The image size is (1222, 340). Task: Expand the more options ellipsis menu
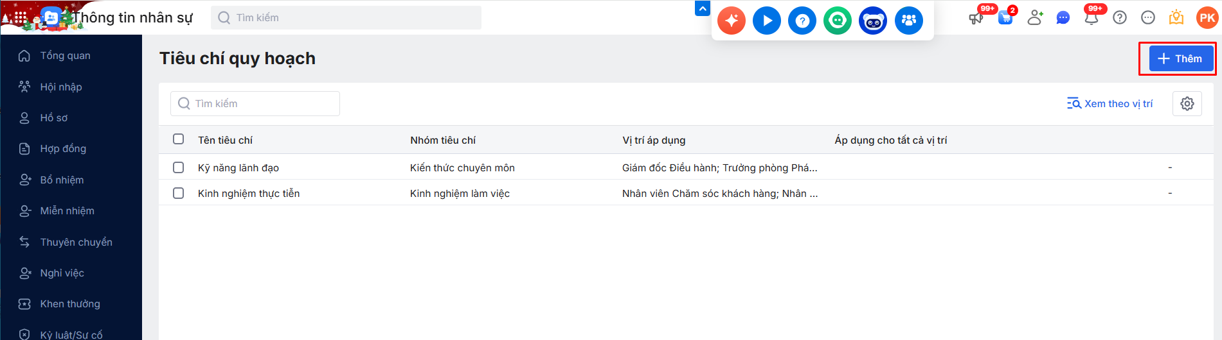(x=1148, y=18)
